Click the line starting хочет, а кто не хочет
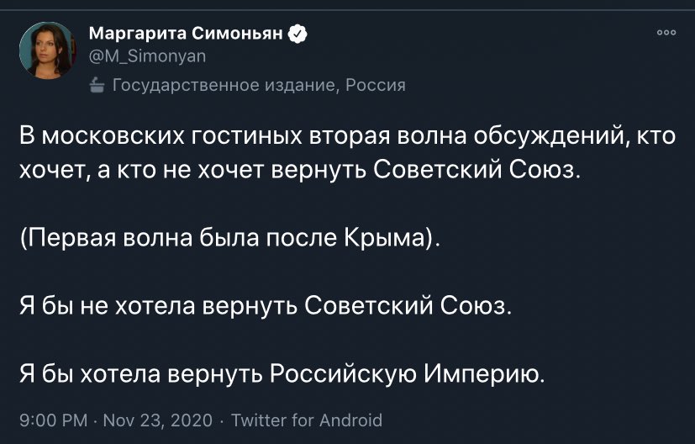This screenshot has width=695, height=444. (300, 171)
